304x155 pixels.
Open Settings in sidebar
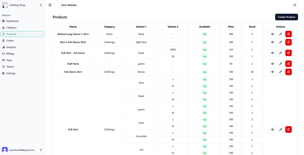point(22,73)
